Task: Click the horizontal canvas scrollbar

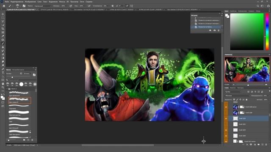Action: 118,145
